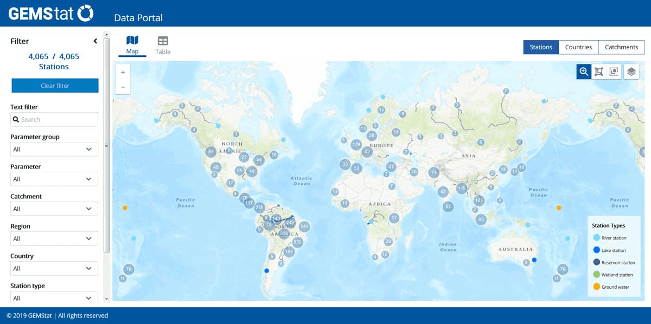Switch map view to Stations

(540, 47)
